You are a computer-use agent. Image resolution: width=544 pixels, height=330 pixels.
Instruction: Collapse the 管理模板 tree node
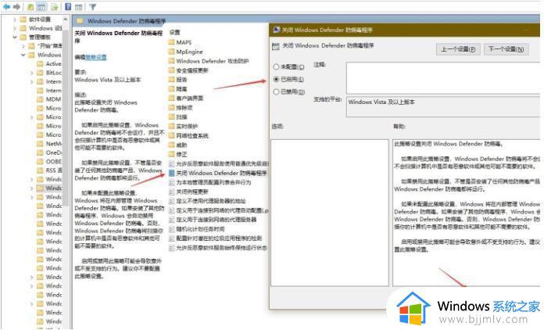13,37
